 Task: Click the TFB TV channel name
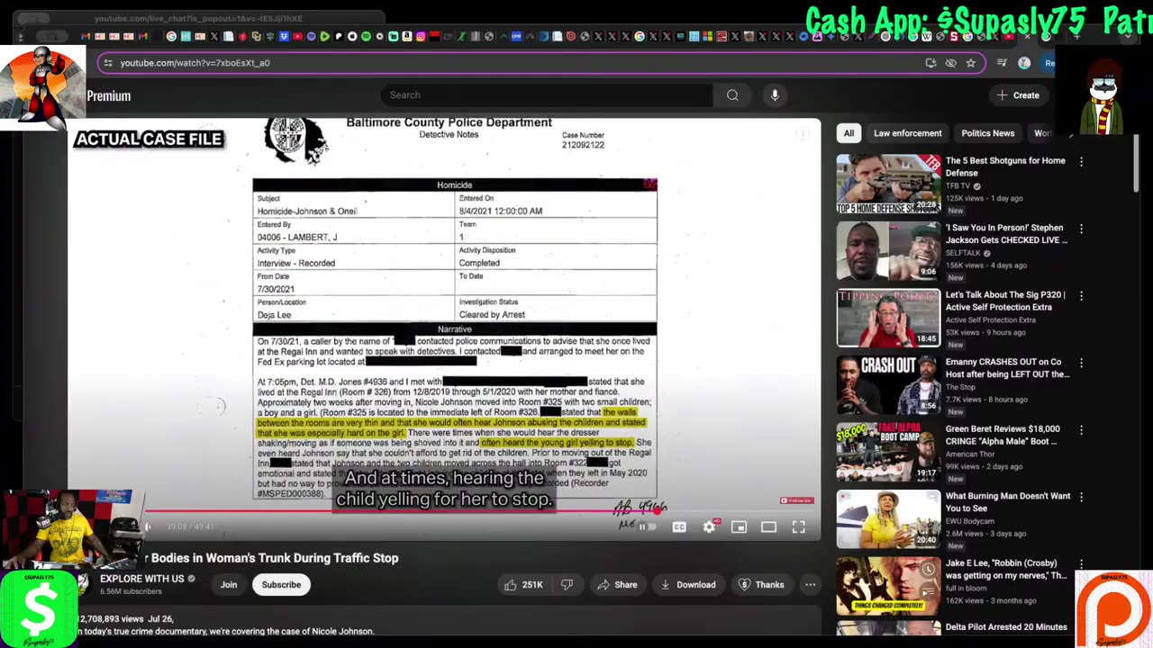click(958, 186)
